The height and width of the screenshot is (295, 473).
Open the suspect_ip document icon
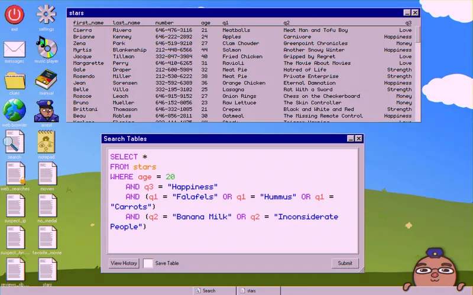click(x=15, y=205)
